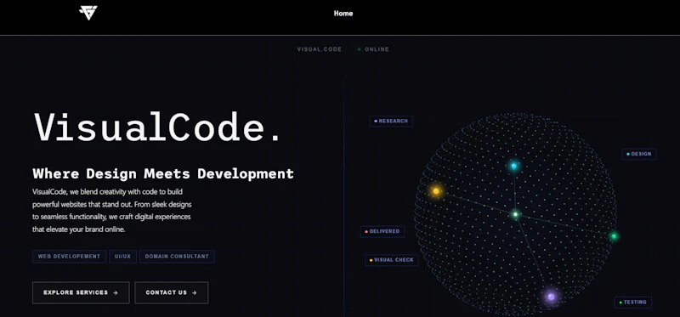Screen dimensions: 680x317
Task: Open the Home menu item
Action: coord(343,14)
